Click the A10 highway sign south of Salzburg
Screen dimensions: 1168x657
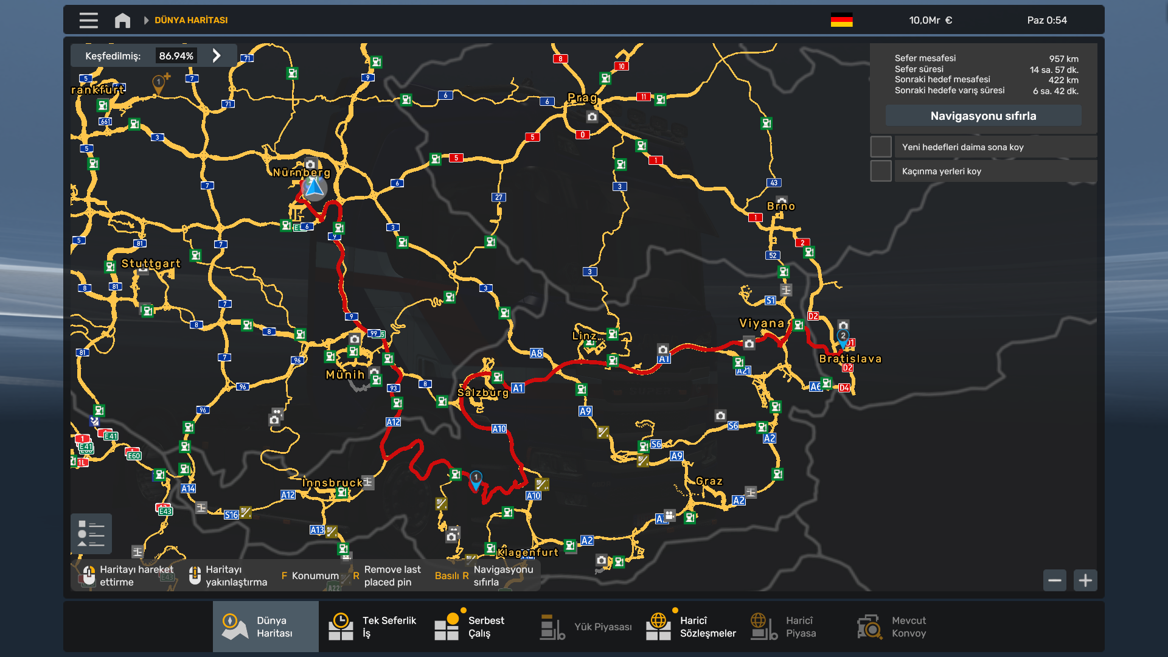[x=499, y=429]
